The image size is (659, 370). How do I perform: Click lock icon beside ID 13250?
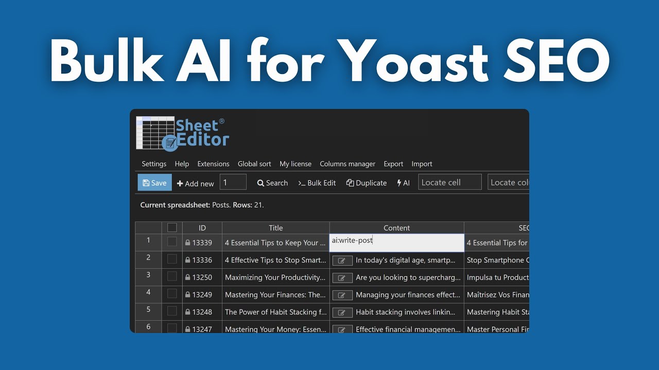188,277
